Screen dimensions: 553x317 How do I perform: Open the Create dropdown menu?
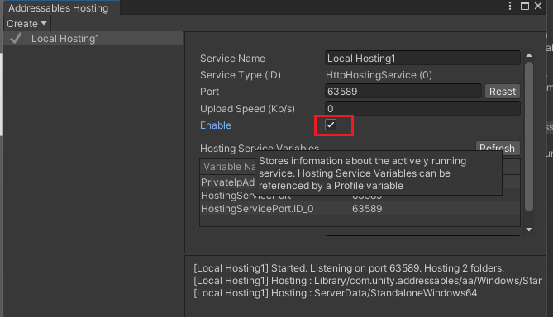[26, 24]
